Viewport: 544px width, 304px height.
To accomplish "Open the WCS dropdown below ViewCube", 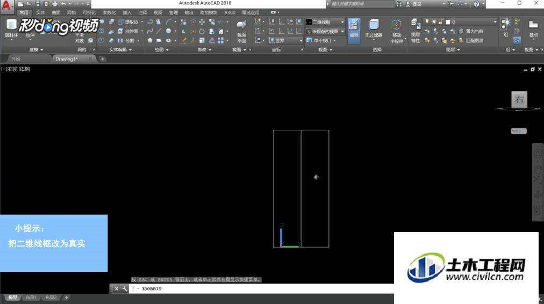I will tap(519, 131).
